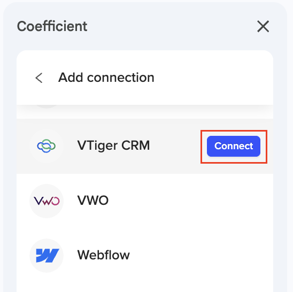293x292 pixels.
Task: Select the VWO logo icon
Action: pyautogui.click(x=47, y=201)
